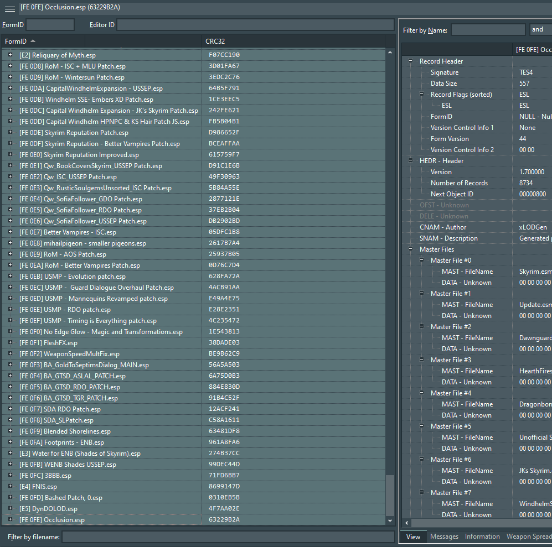Expand the Skyrim Reputation Patch.esp node

[x=10, y=132]
